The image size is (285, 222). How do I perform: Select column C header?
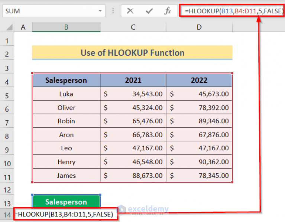click(133, 27)
